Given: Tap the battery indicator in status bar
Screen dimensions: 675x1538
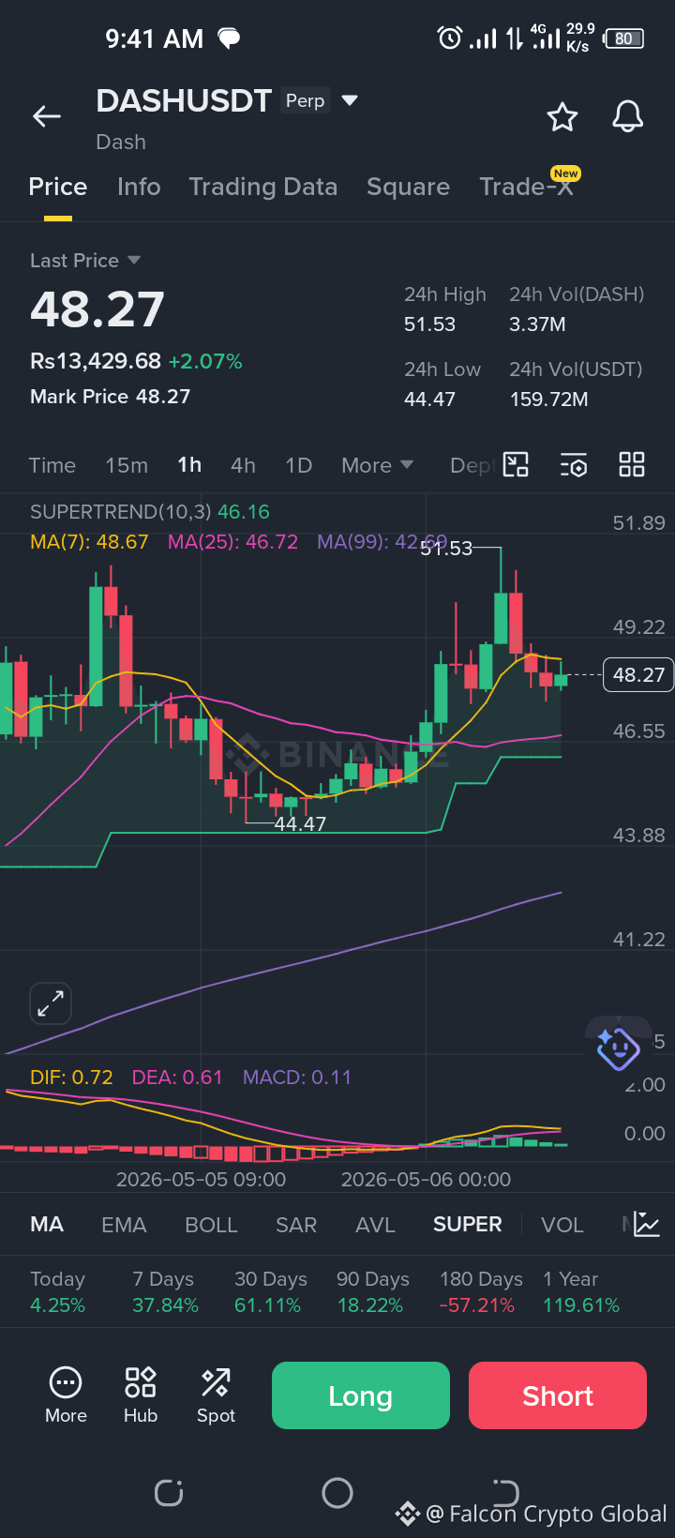Looking at the screenshot, I should [x=624, y=38].
